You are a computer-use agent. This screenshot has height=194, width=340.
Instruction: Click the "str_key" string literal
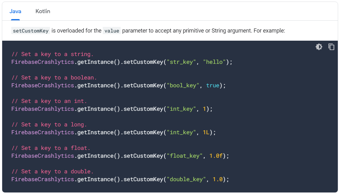click(181, 62)
